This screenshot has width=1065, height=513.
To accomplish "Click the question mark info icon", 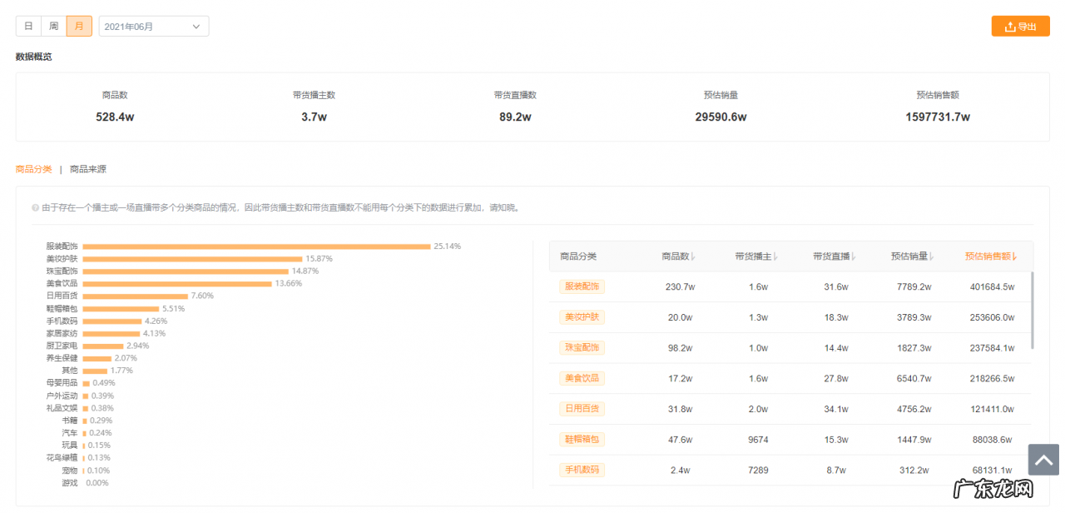I will click(x=35, y=208).
